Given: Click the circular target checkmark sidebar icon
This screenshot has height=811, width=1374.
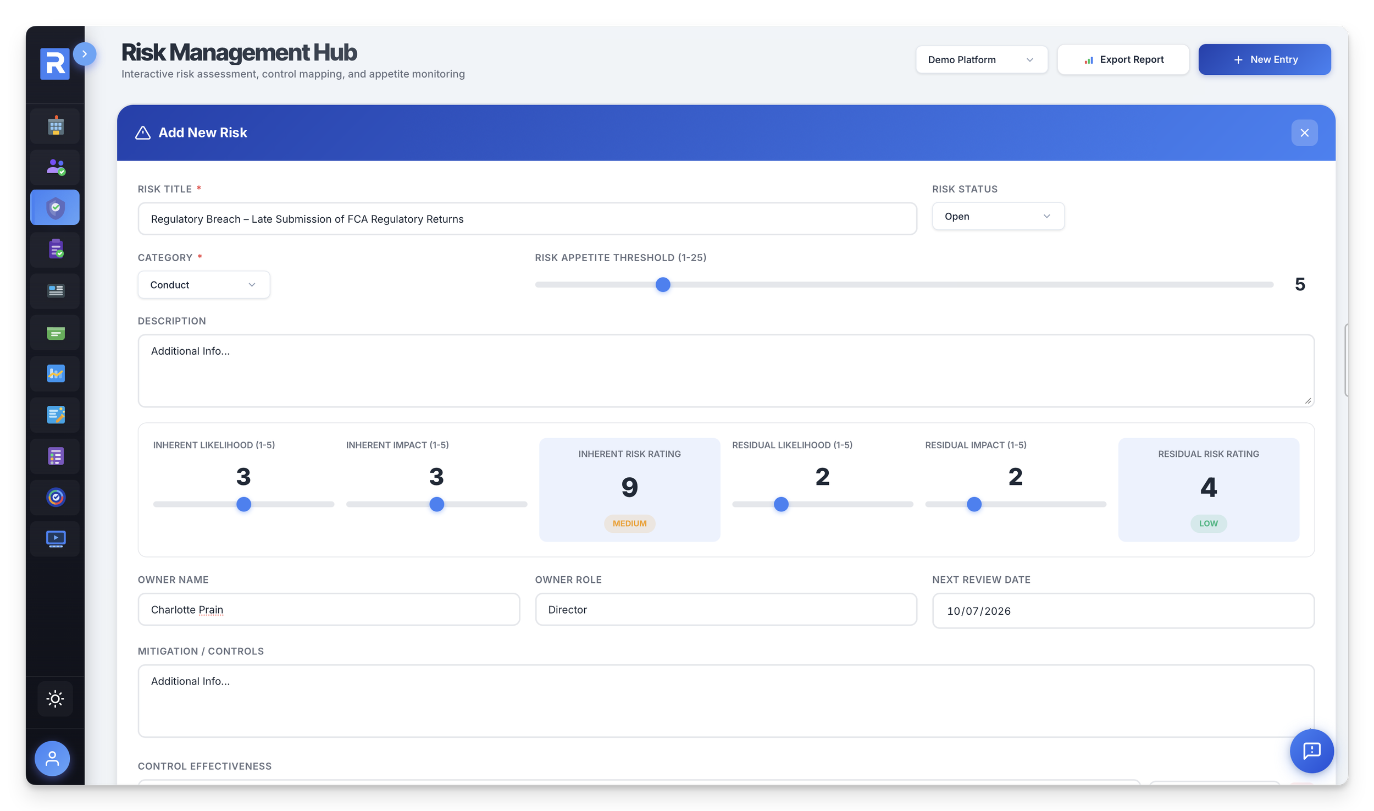Looking at the screenshot, I should pyautogui.click(x=56, y=497).
